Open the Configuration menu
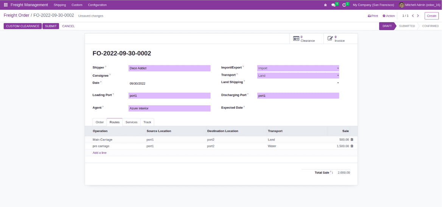The image size is (443, 207). click(x=97, y=5)
